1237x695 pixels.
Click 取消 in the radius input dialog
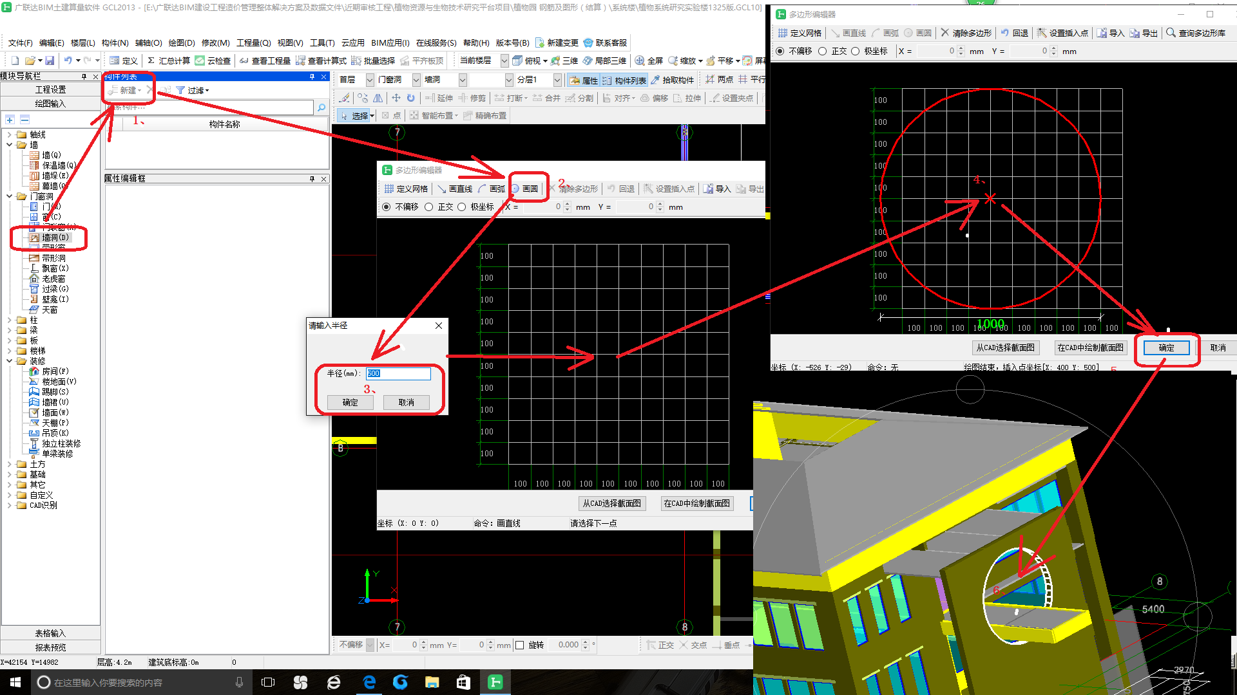pos(406,402)
